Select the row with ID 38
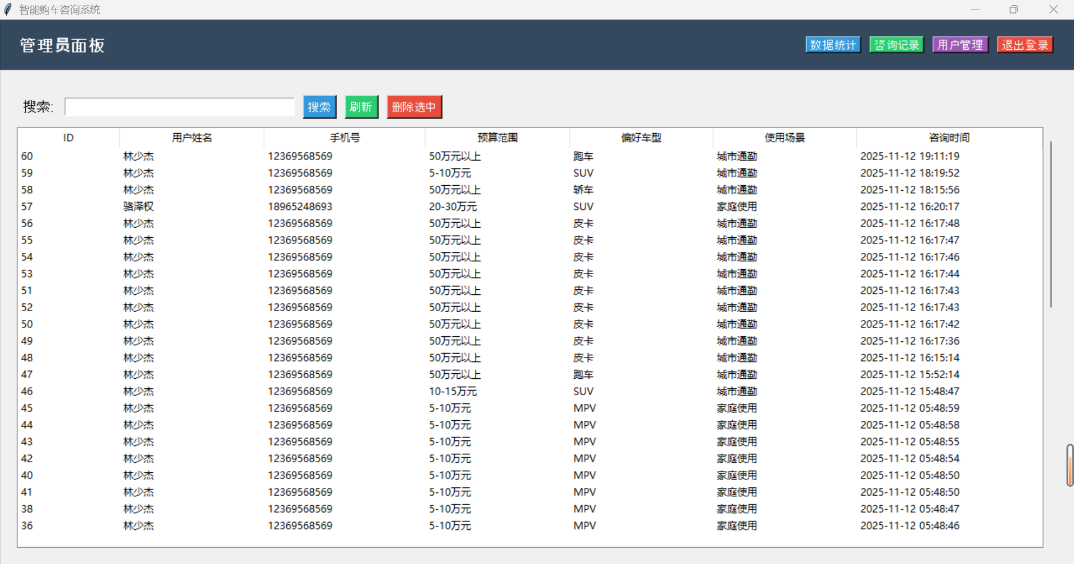 click(x=530, y=509)
